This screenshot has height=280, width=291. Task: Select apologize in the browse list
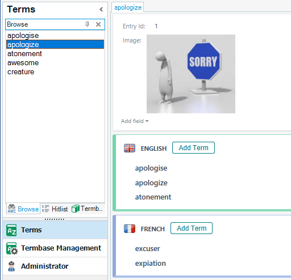pos(55,44)
